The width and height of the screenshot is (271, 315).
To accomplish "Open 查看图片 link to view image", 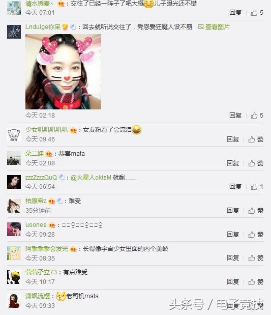I will click(x=214, y=27).
